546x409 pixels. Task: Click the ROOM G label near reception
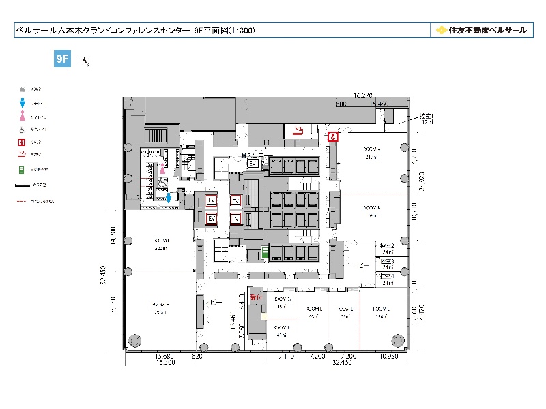point(282,299)
